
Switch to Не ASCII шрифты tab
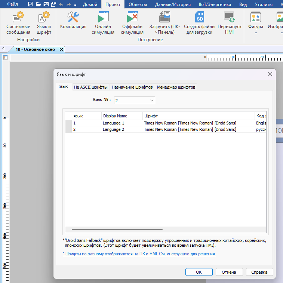click(91, 87)
